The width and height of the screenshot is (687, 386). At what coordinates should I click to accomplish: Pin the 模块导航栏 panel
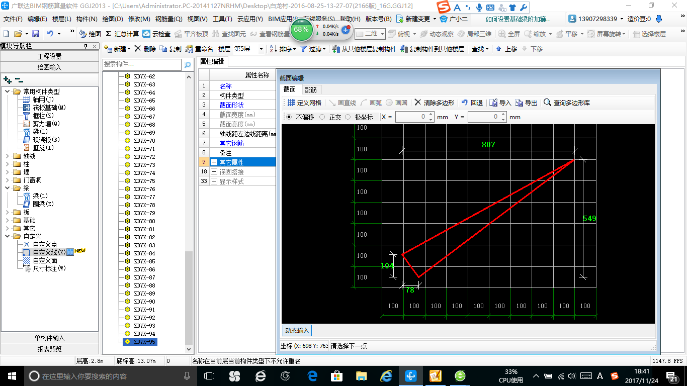pyautogui.click(x=85, y=46)
